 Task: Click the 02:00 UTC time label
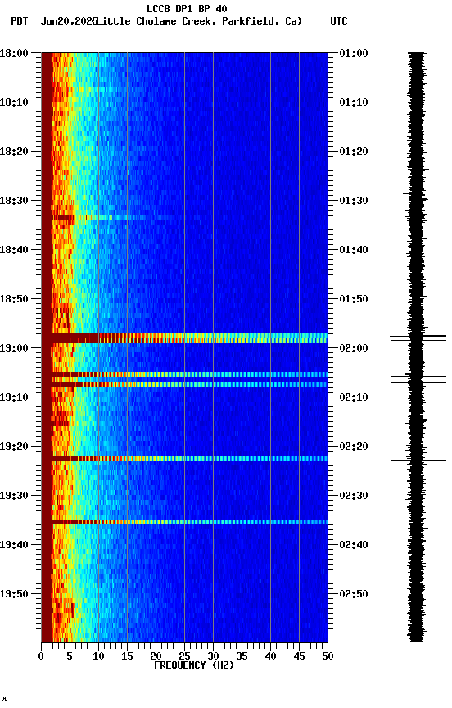click(x=354, y=348)
